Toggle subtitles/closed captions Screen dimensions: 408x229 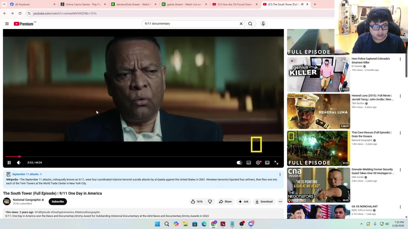point(249,163)
